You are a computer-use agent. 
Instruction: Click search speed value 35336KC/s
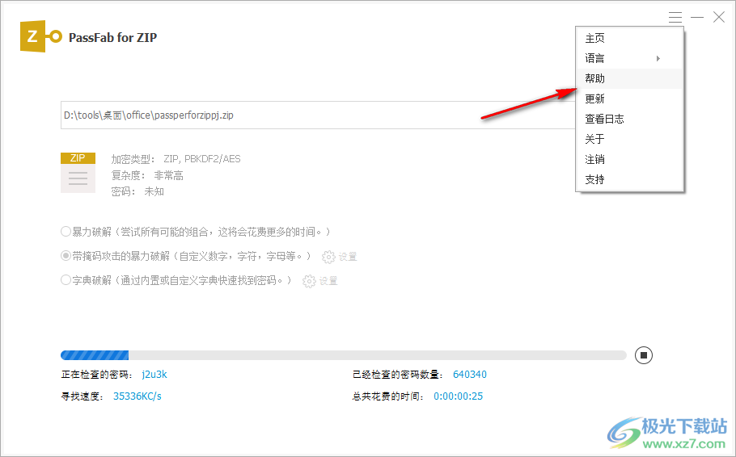pos(137,396)
